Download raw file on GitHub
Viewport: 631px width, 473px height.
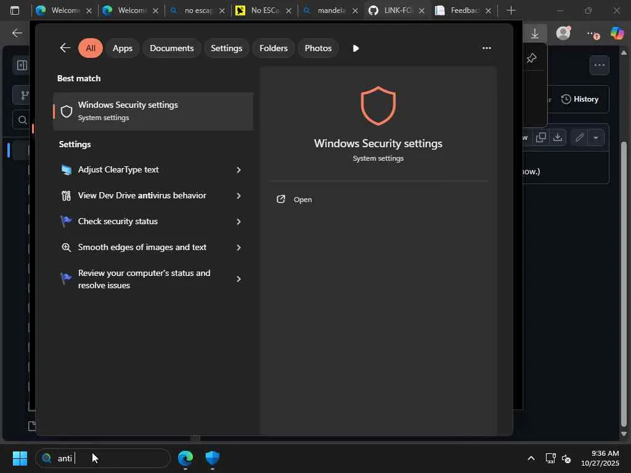click(557, 137)
